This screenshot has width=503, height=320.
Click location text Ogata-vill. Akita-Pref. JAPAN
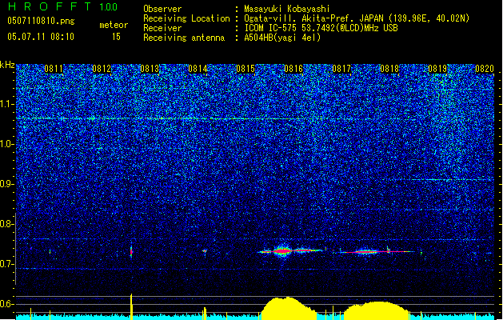[313, 18]
